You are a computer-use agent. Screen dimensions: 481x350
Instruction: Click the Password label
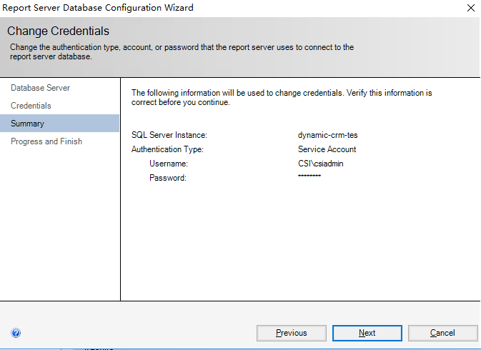pos(167,178)
